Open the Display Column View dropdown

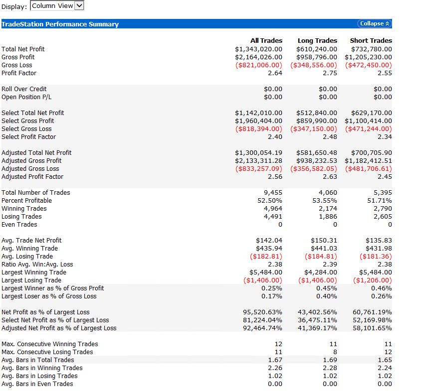pos(57,5)
